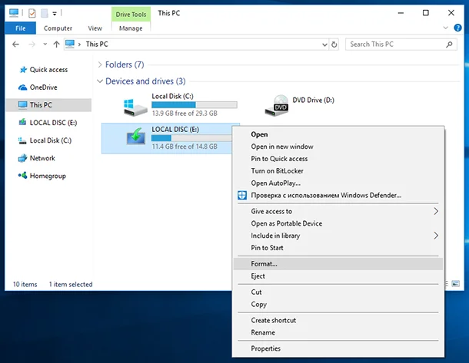This screenshot has width=469, height=363.
Task: Go back with the Back arrow
Action: click(15, 45)
